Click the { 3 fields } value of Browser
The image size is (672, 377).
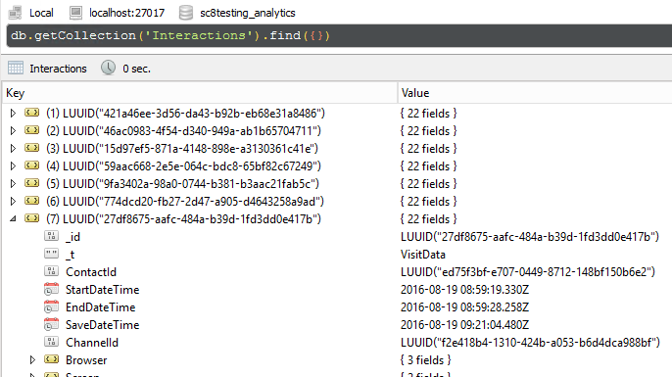click(x=425, y=360)
